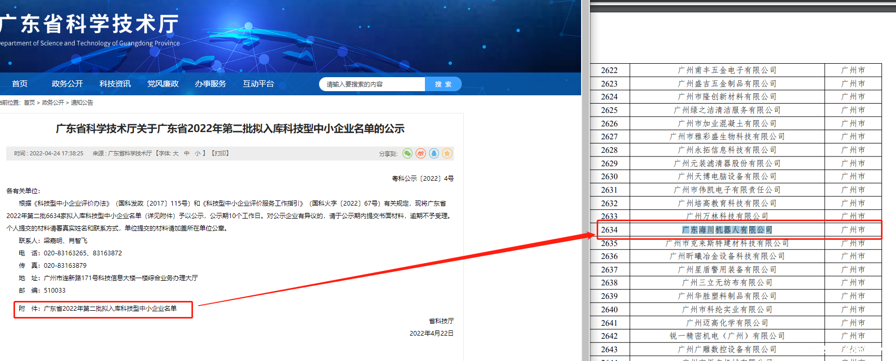Go to 政务公开 in the breadcrumb

53,103
